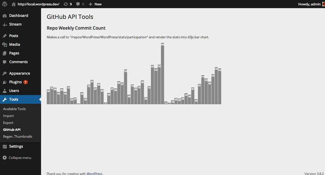Open the Appearance menu item

click(20, 73)
